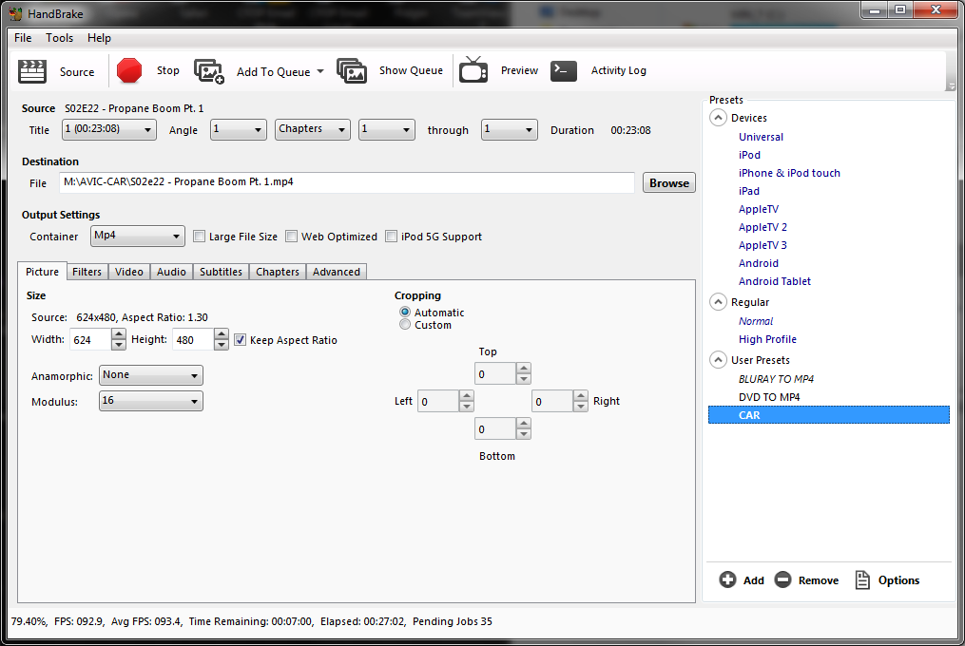Open the File menu
965x646 pixels.
pyautogui.click(x=23, y=38)
